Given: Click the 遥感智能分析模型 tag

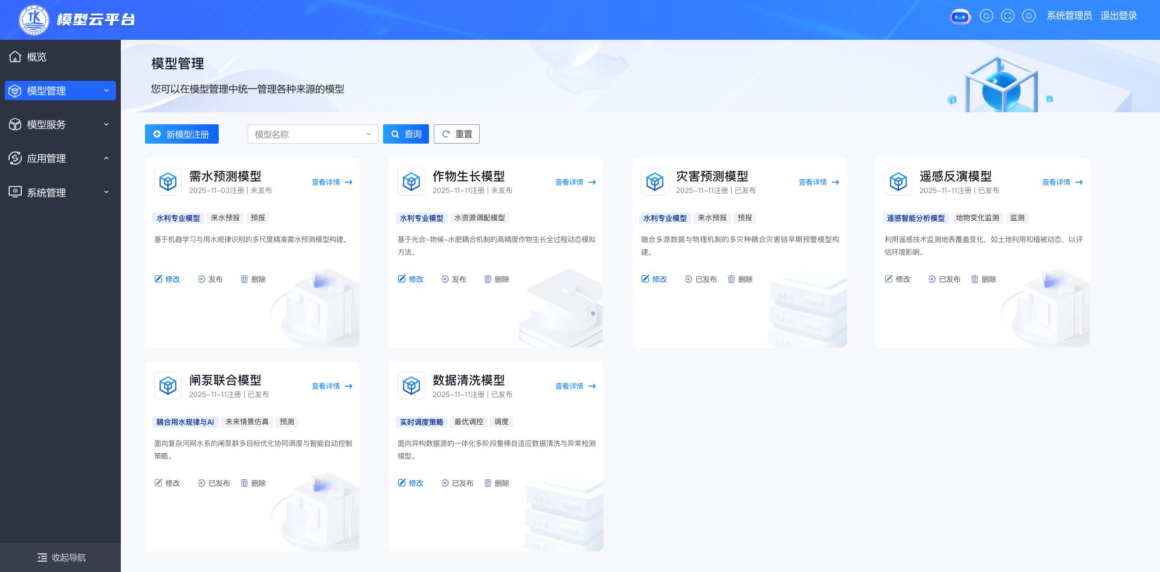Looking at the screenshot, I should (x=916, y=218).
